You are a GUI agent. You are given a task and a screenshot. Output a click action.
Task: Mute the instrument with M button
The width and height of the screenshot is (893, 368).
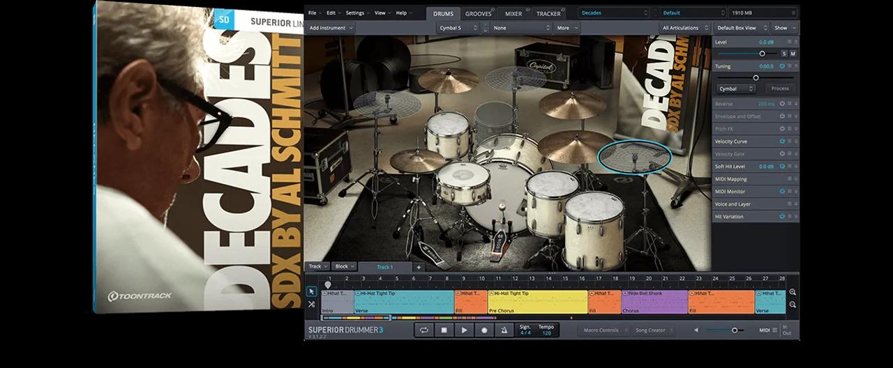(x=793, y=54)
